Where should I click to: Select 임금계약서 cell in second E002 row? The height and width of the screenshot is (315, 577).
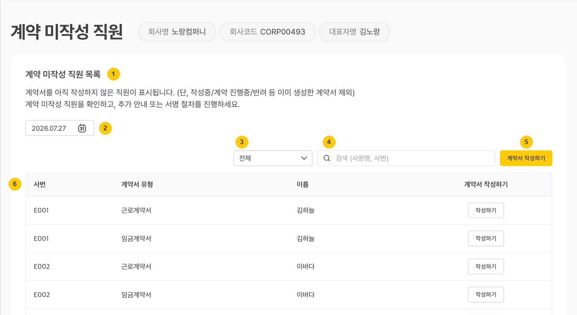coord(136,295)
